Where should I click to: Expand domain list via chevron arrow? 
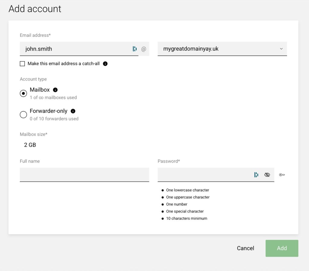pyautogui.click(x=281, y=49)
